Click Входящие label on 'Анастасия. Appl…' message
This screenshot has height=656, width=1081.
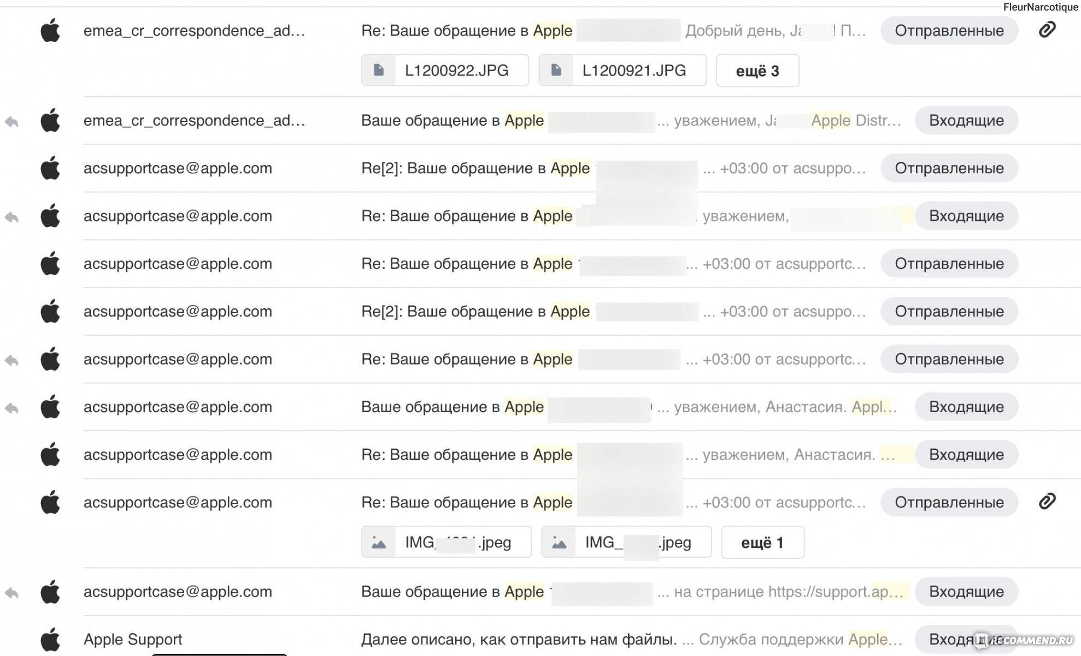click(x=966, y=407)
